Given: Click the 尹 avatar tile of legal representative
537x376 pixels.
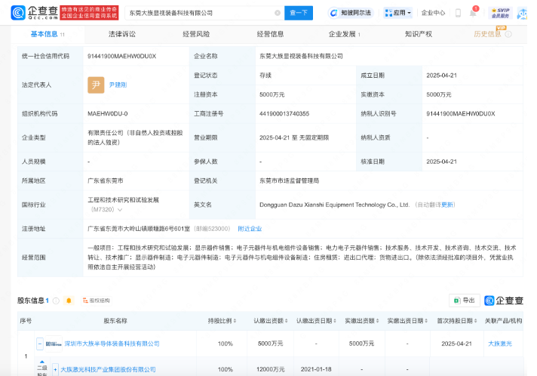Looking at the screenshot, I should tap(96, 85).
